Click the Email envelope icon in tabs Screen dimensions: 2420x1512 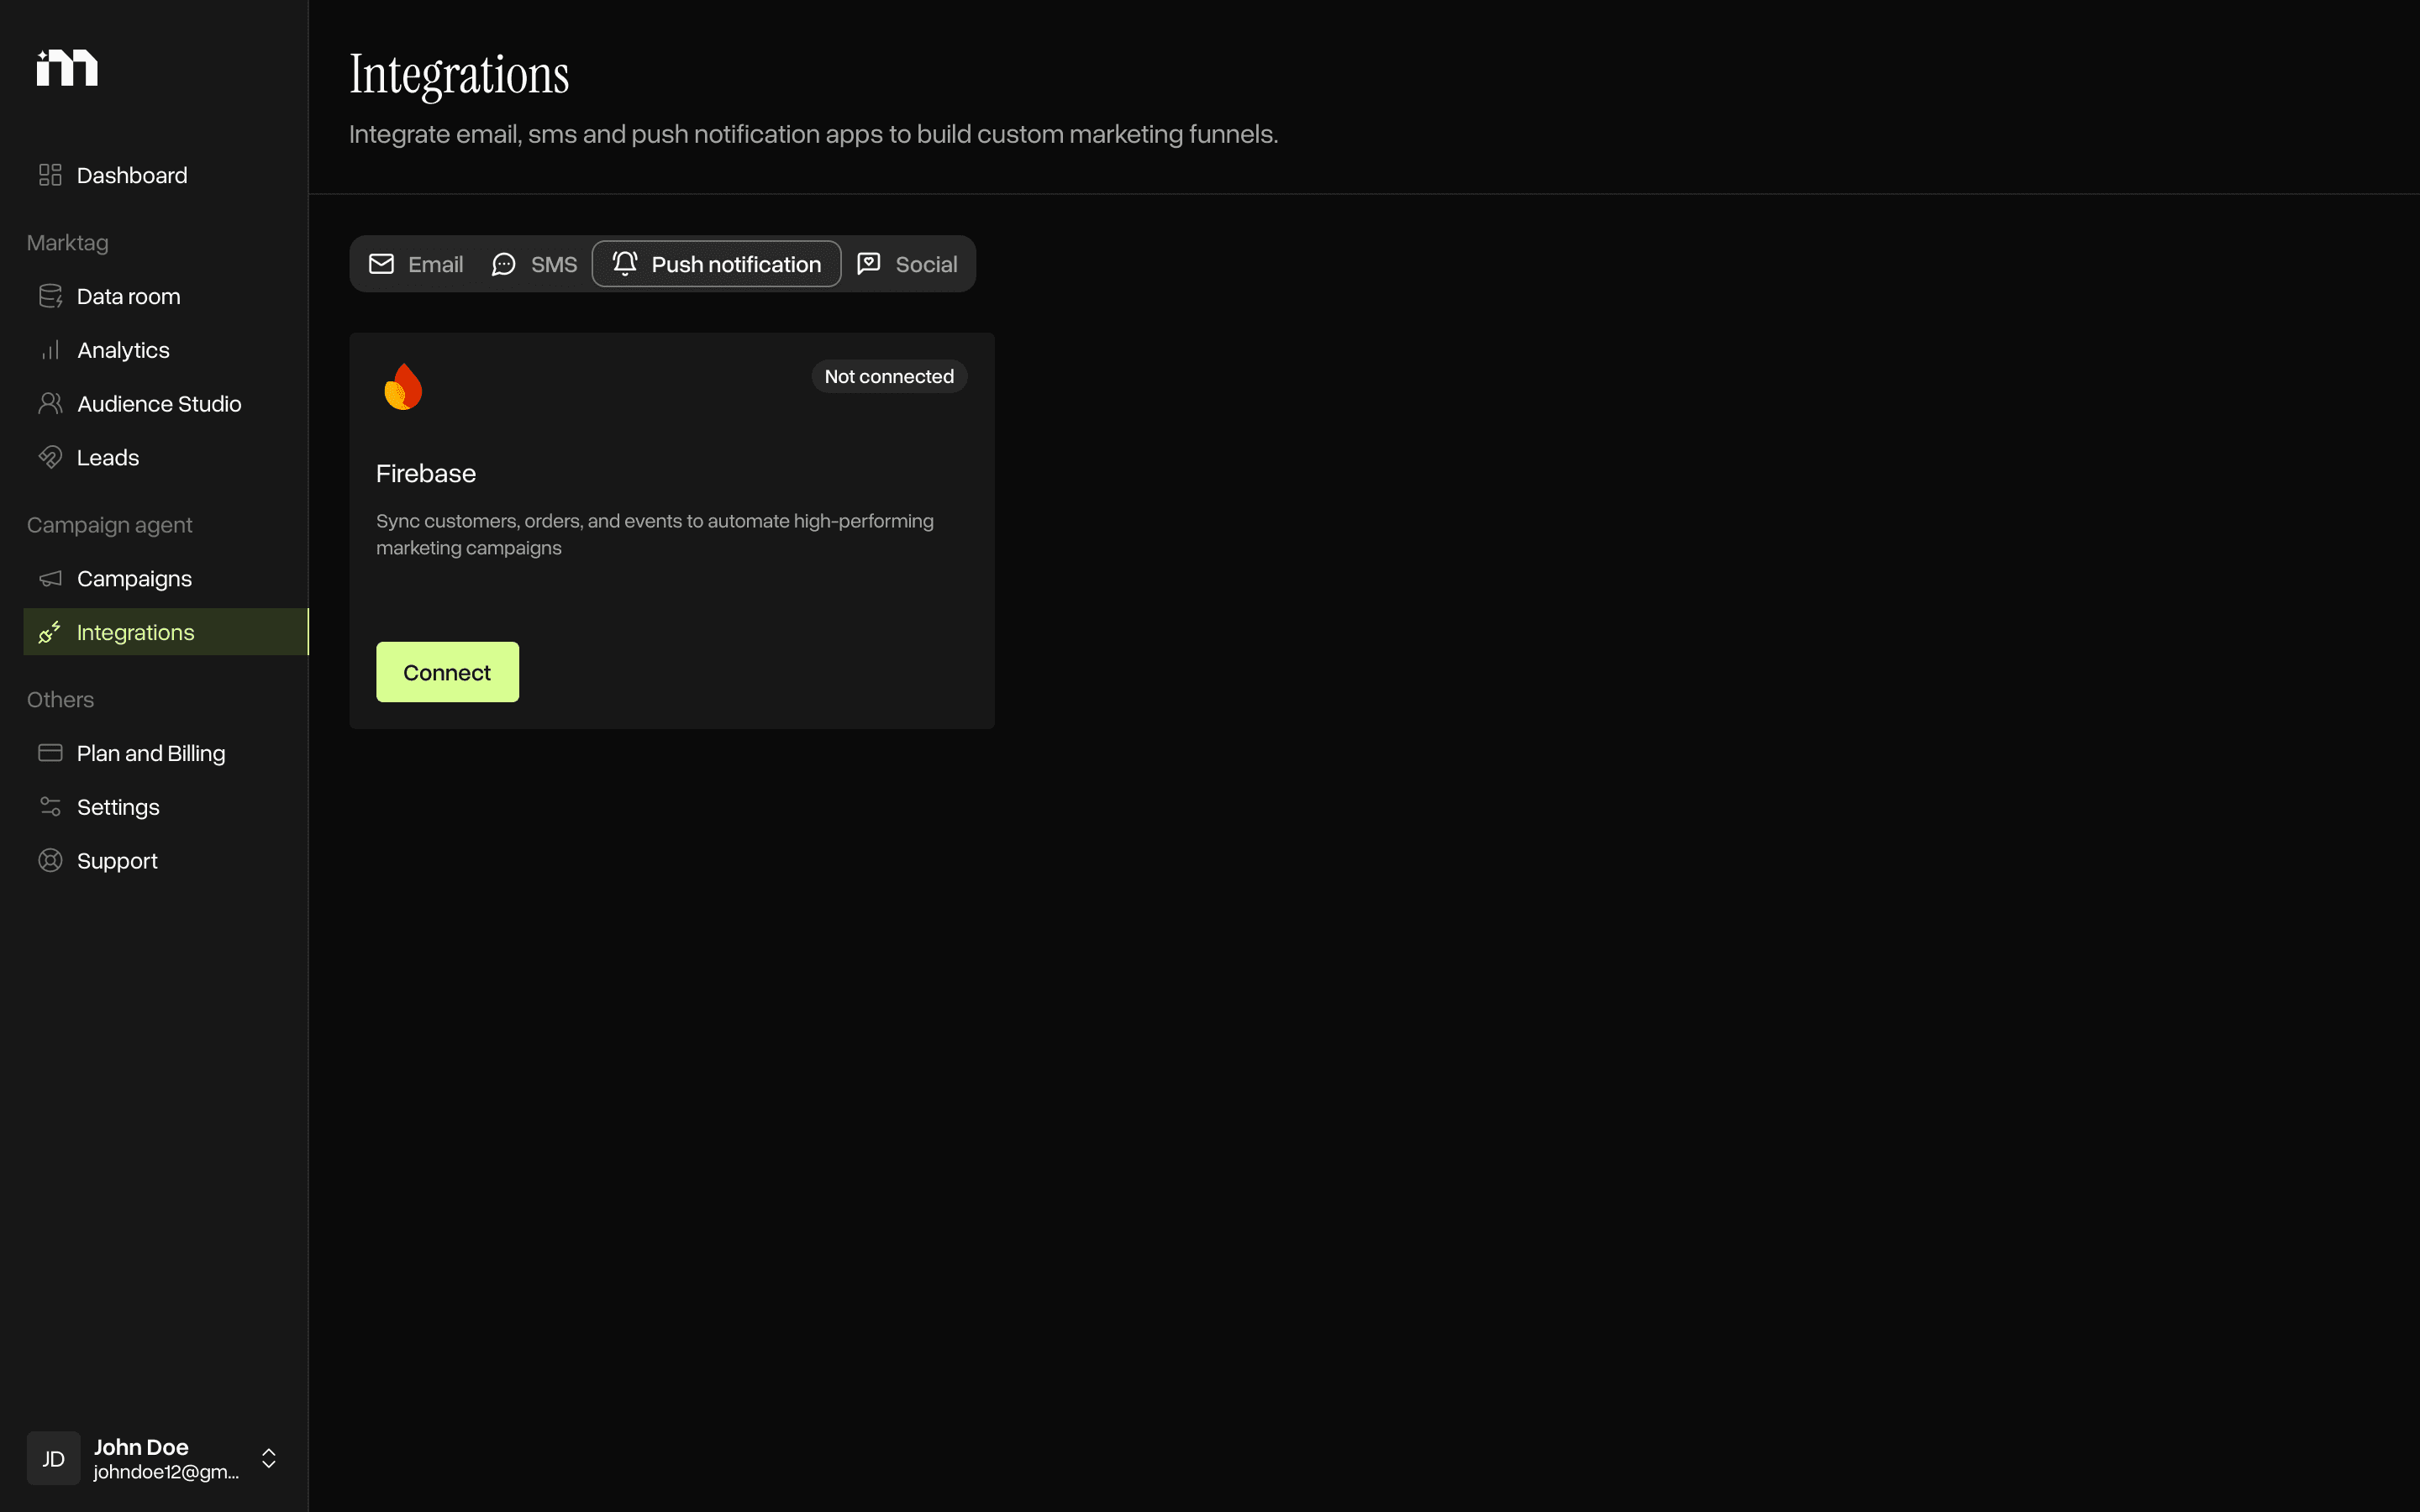point(381,264)
